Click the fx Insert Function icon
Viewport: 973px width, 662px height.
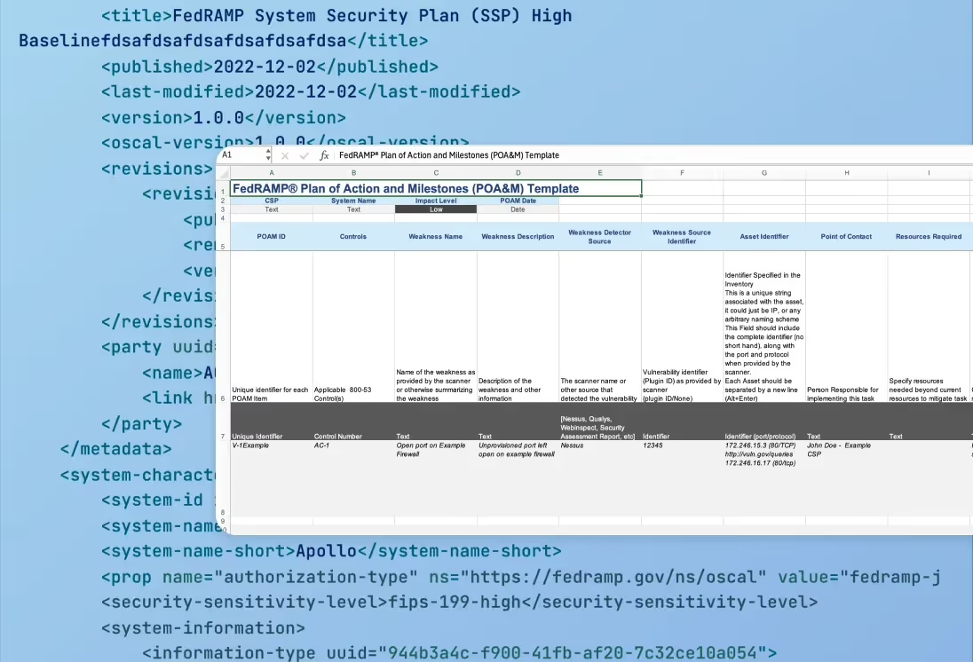tap(324, 155)
